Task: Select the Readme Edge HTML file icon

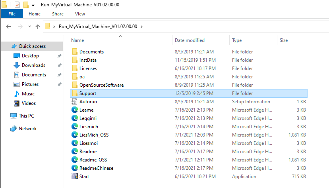Action: (x=74, y=152)
